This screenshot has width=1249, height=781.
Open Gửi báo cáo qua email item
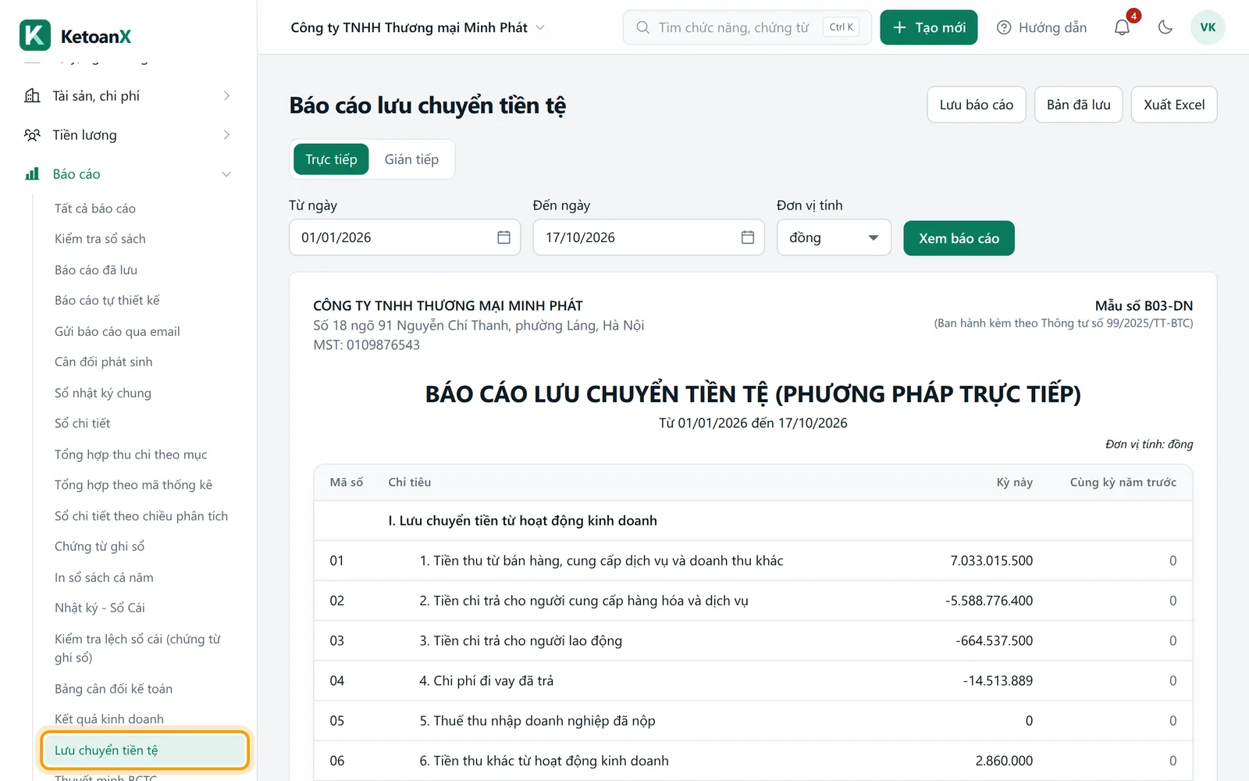click(x=117, y=332)
